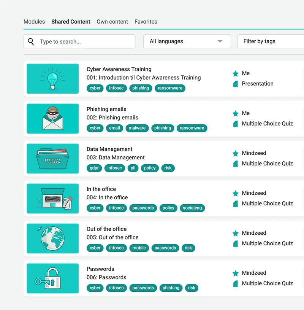The image size is (304, 310).
Task: Click the ransomware tag on Cyber Awareness Training
Action: point(170,88)
